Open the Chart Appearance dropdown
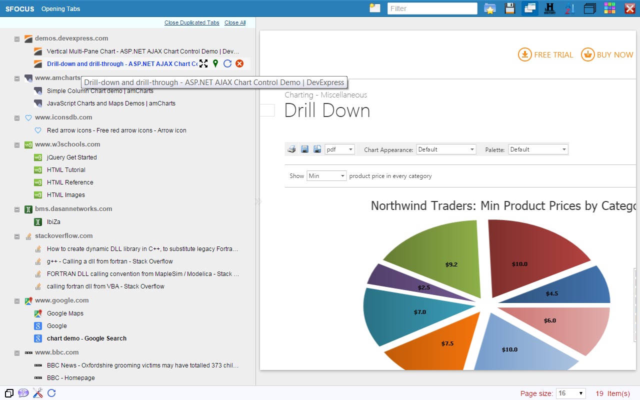Viewport: 640px width, 400px height. pyautogui.click(x=446, y=149)
